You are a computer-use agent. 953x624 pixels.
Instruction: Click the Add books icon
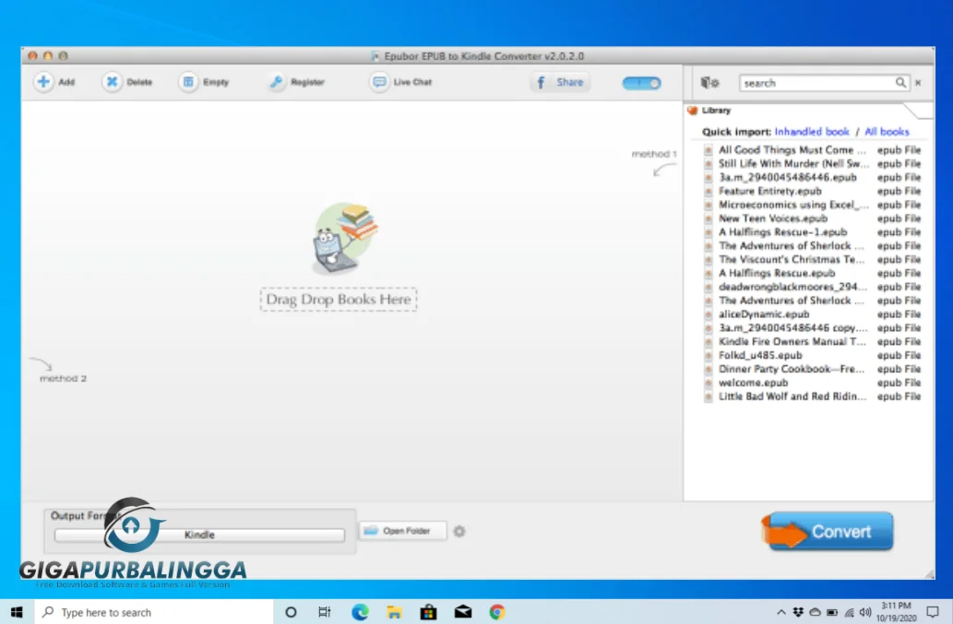[x=43, y=81]
